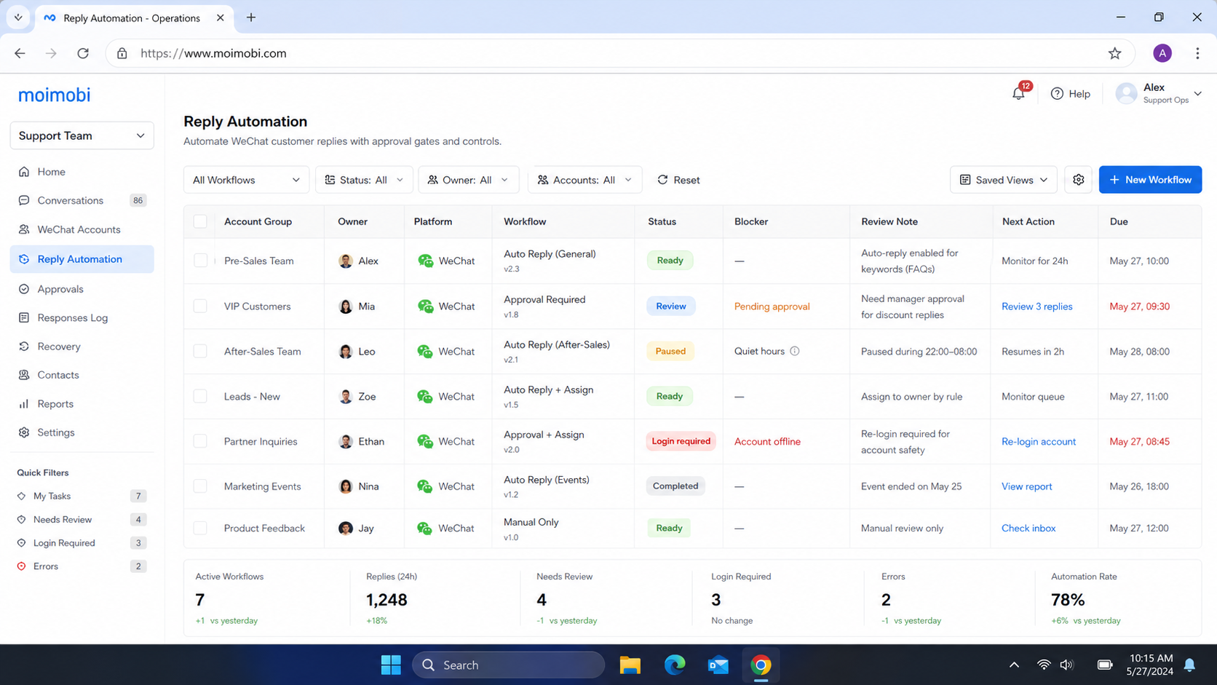Click the New Workflow button
The width and height of the screenshot is (1217, 685).
coord(1150,180)
